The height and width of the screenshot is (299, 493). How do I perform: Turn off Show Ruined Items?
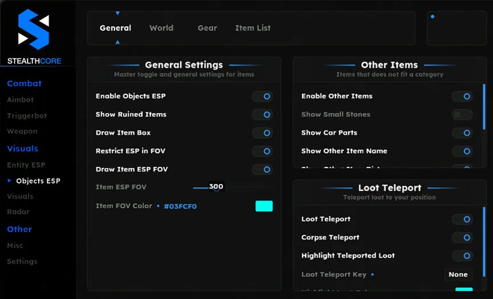point(262,114)
